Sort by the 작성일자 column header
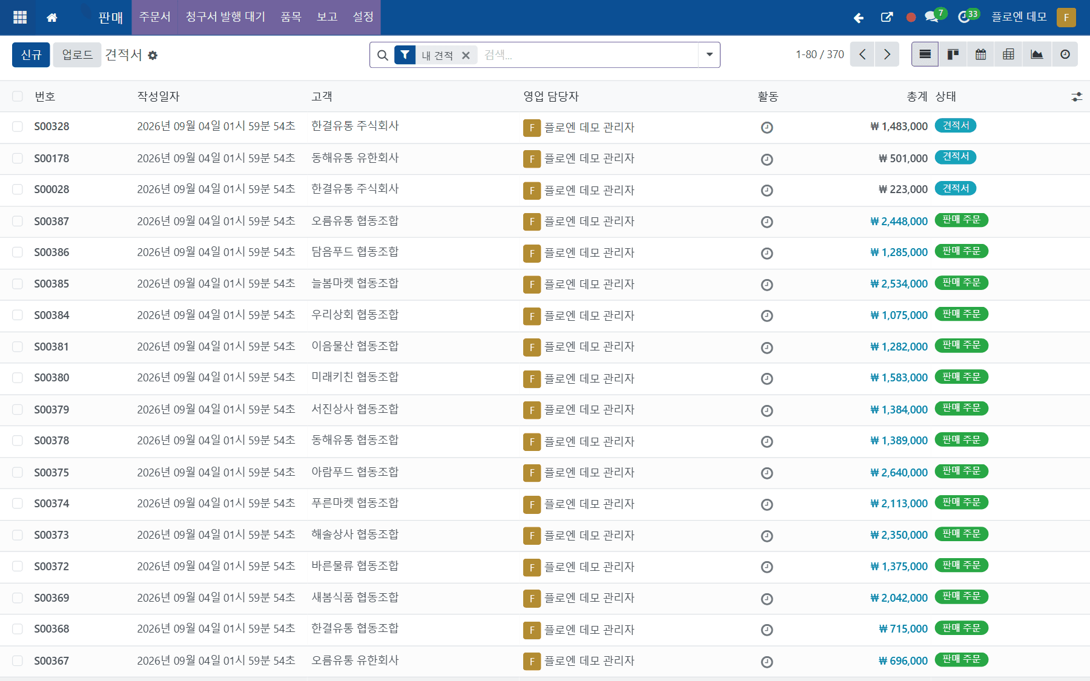The height and width of the screenshot is (681, 1090). [158, 96]
